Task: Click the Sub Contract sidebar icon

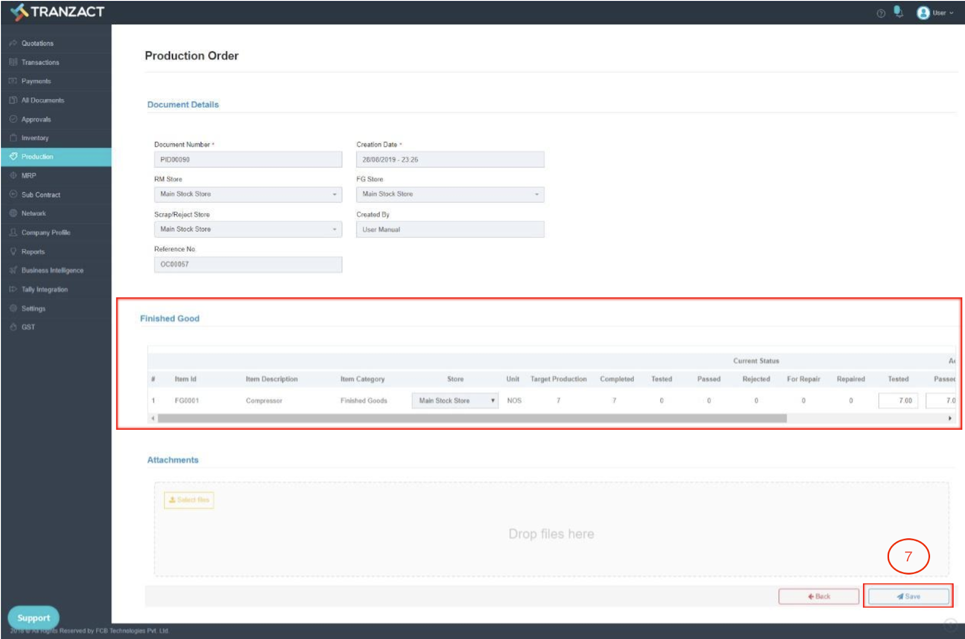Action: 13,195
